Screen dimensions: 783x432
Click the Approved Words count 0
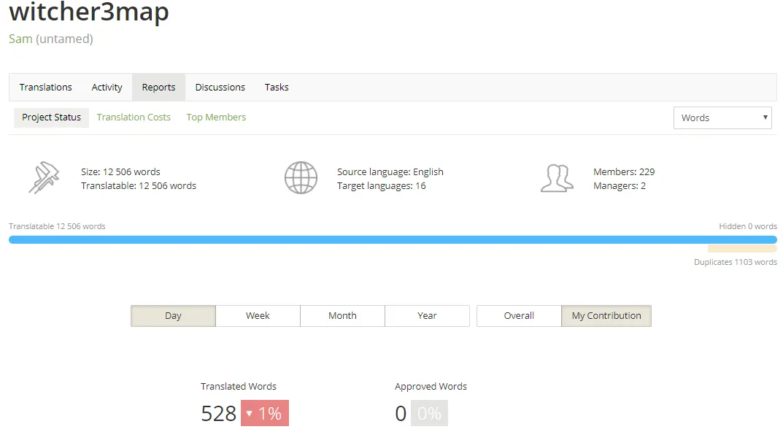click(401, 414)
